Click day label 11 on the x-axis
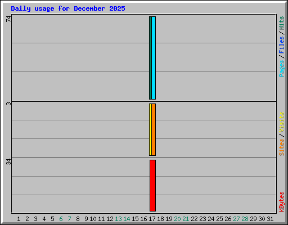 (x=101, y=219)
